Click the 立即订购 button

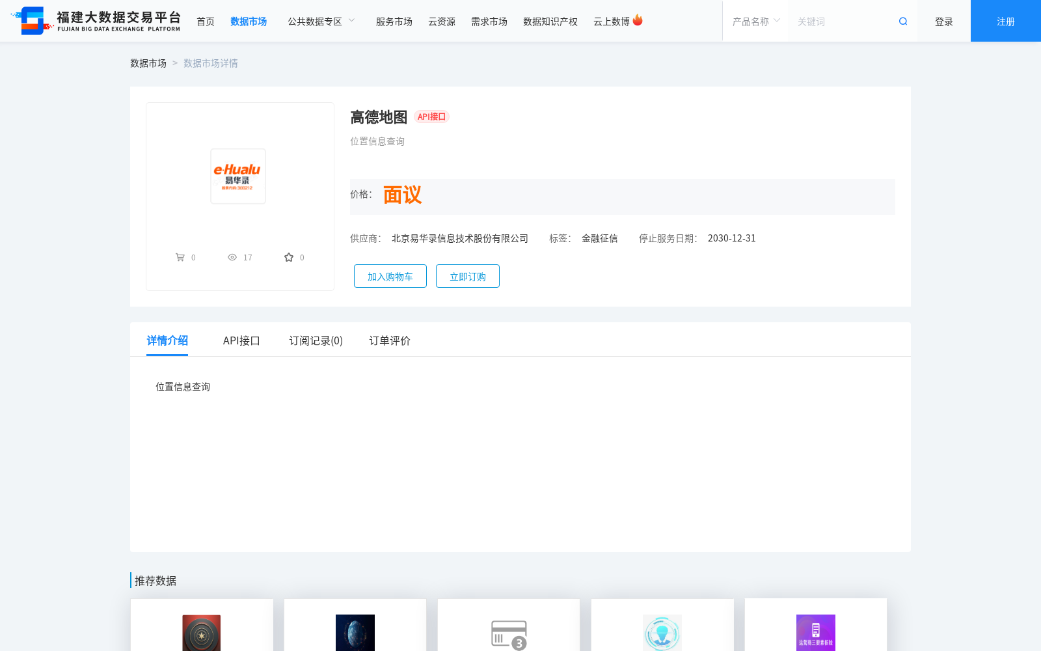467,276
